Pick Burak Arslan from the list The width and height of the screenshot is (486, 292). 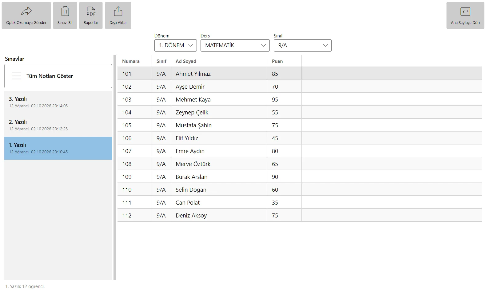(x=300, y=177)
